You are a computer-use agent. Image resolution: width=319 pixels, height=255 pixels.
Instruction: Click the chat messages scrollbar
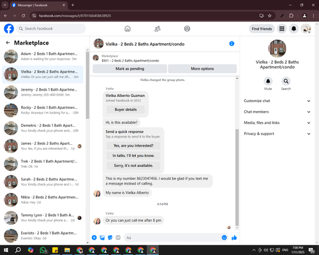tap(237, 177)
